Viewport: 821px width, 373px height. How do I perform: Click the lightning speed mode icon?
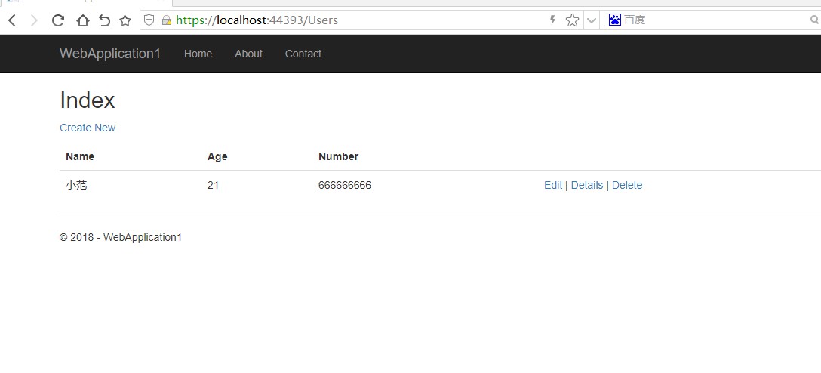pos(552,20)
